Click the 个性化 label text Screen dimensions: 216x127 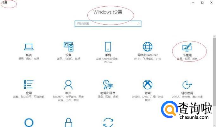point(187,55)
